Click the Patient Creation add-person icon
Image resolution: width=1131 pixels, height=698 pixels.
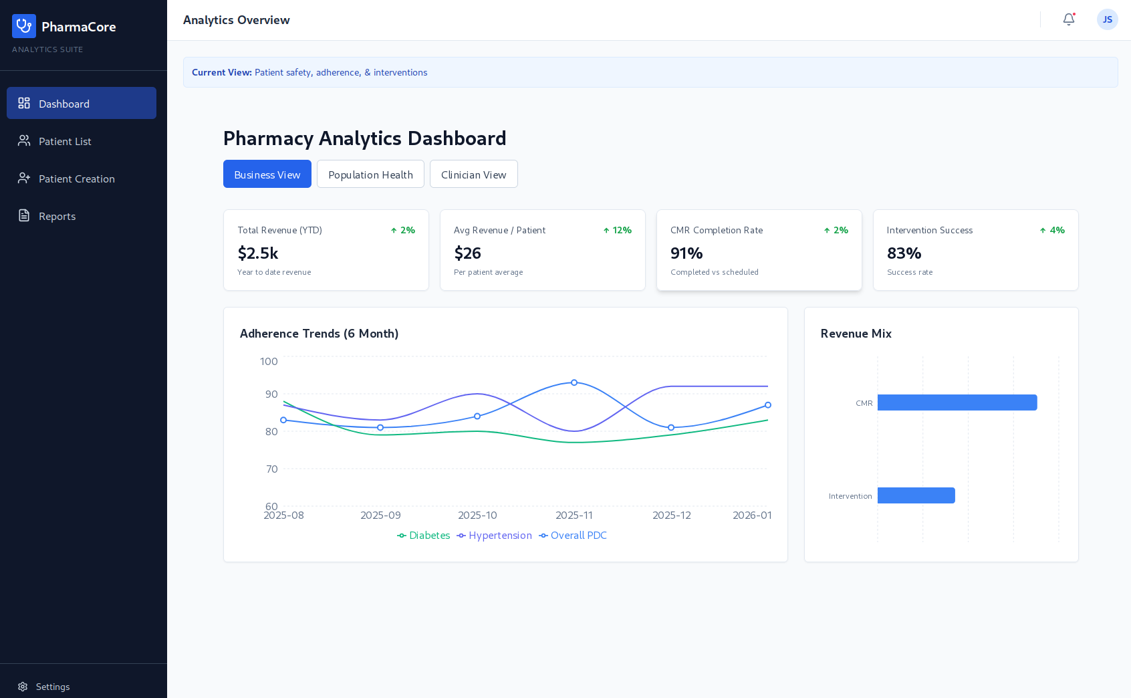click(23, 179)
